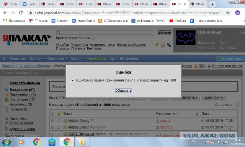Open Форум мясного рынка bookmark

click(x=206, y=21)
